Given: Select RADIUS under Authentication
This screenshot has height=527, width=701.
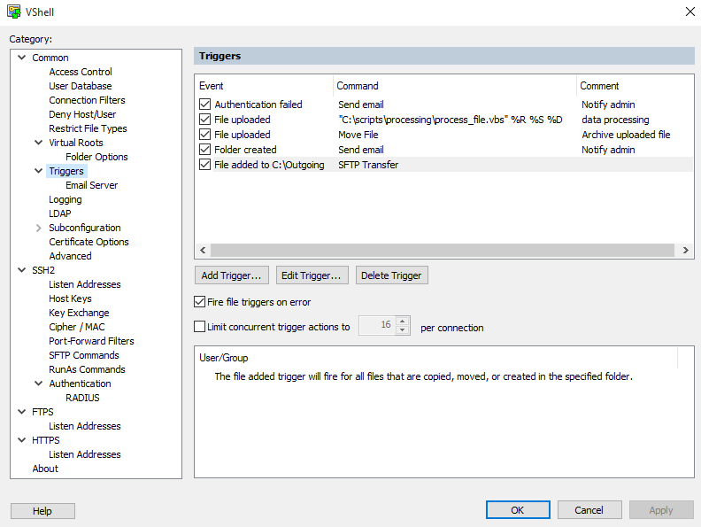Looking at the screenshot, I should [x=82, y=398].
